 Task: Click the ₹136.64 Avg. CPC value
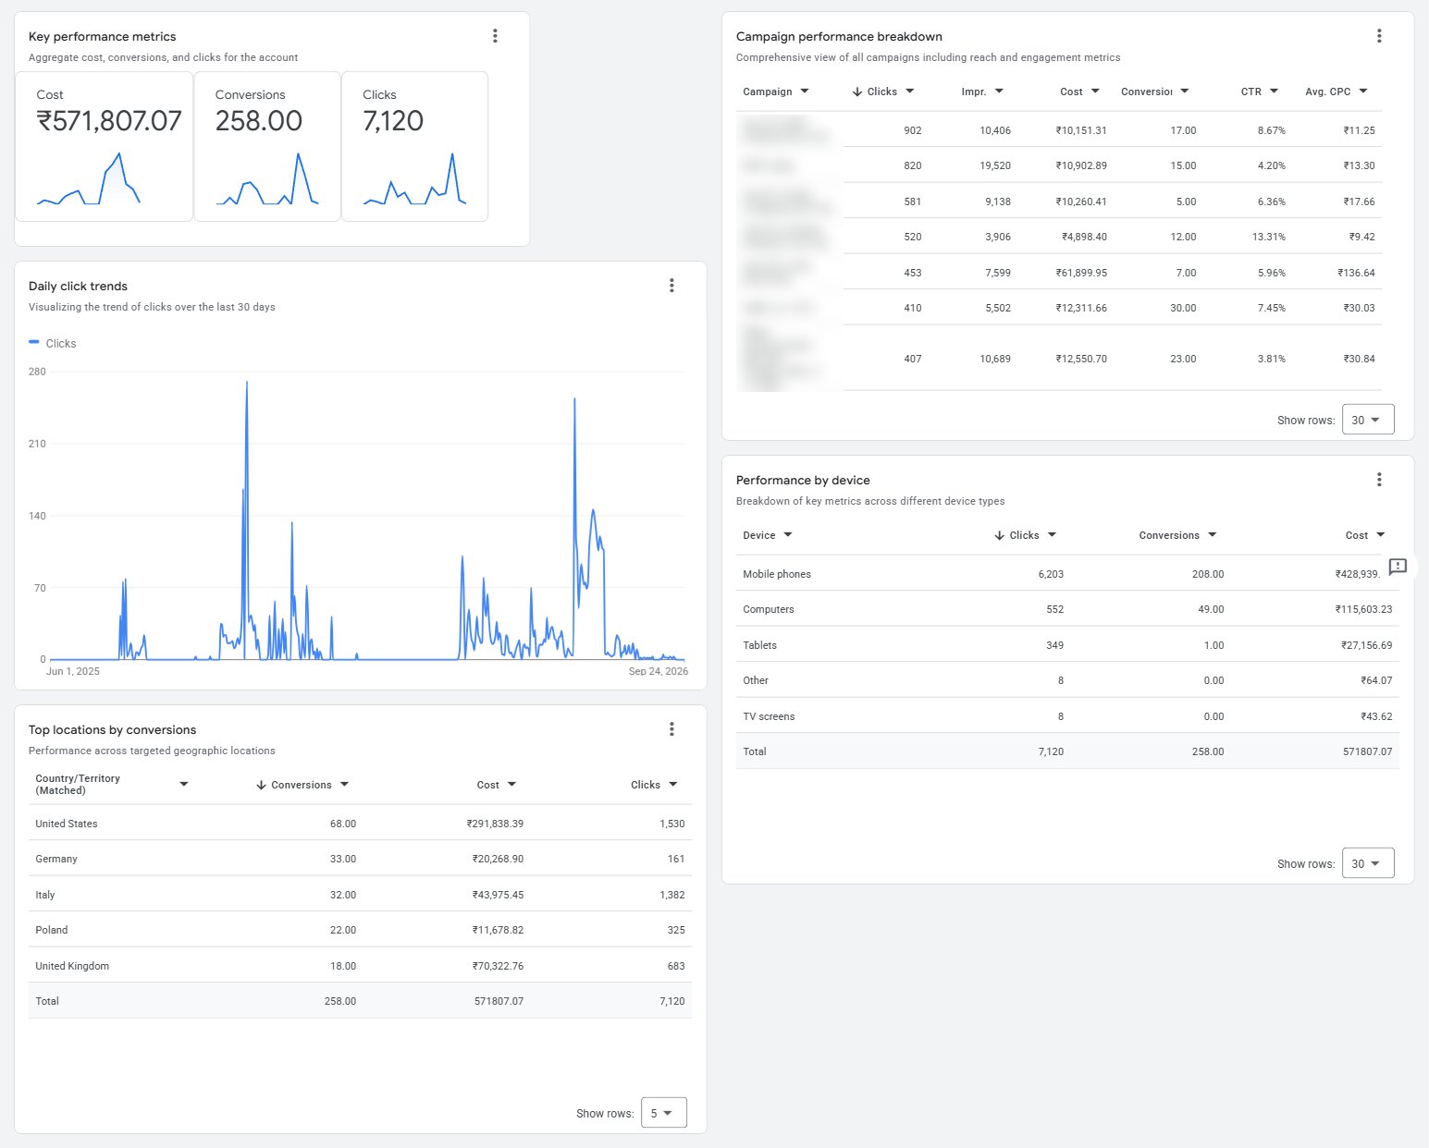click(1356, 273)
